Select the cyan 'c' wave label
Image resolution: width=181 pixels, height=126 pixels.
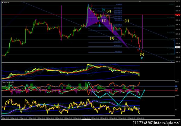click(x=142, y=58)
